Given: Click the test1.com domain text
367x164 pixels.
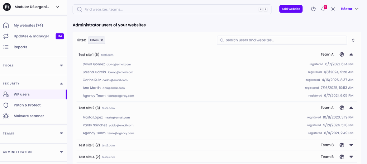Looking at the screenshot, I should pyautogui.click(x=108, y=55).
